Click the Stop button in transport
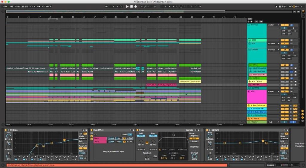The height and width of the screenshot is (168, 306). coord(131,6)
